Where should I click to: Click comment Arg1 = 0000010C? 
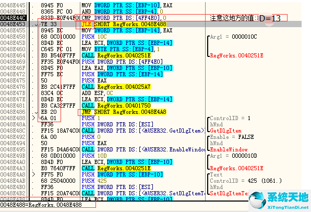pyautogui.click(x=233, y=37)
